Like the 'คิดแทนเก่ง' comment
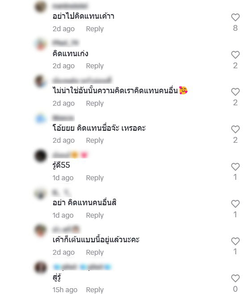Viewport: 252px width, 294px height. click(235, 55)
